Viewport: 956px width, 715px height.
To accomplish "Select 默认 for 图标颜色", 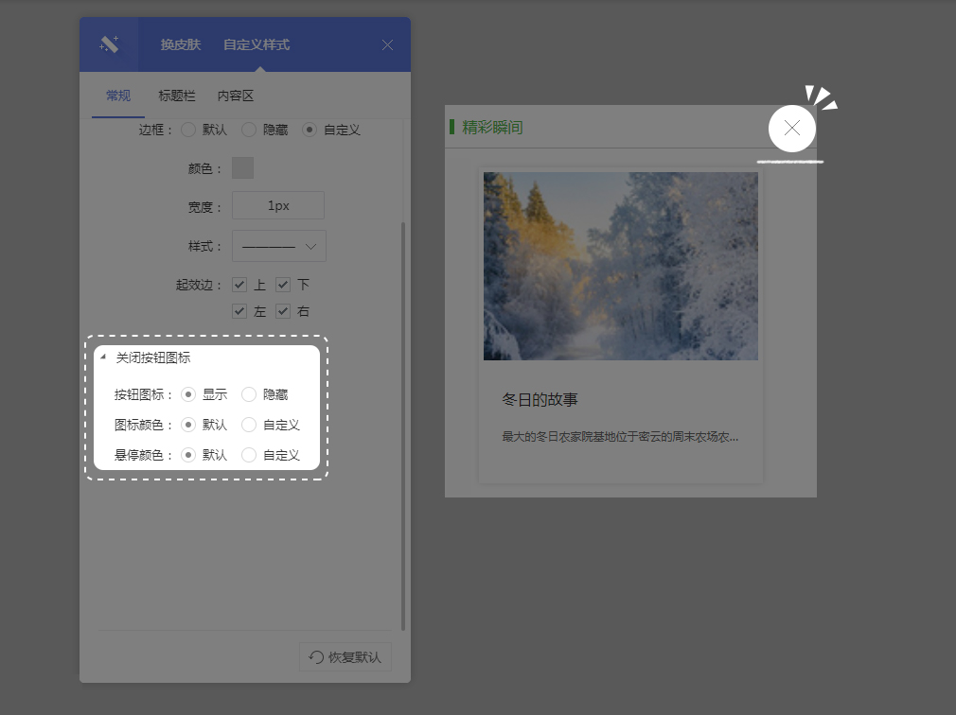I will (x=188, y=425).
